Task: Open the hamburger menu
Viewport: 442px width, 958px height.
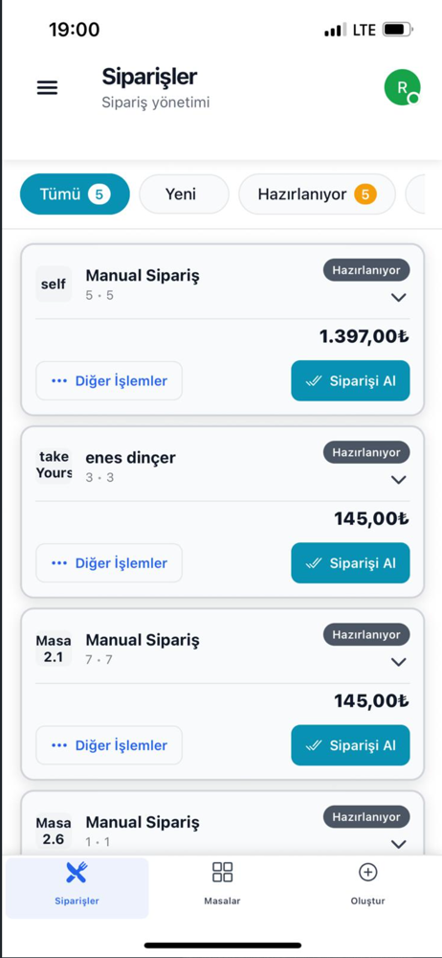Action: (47, 88)
